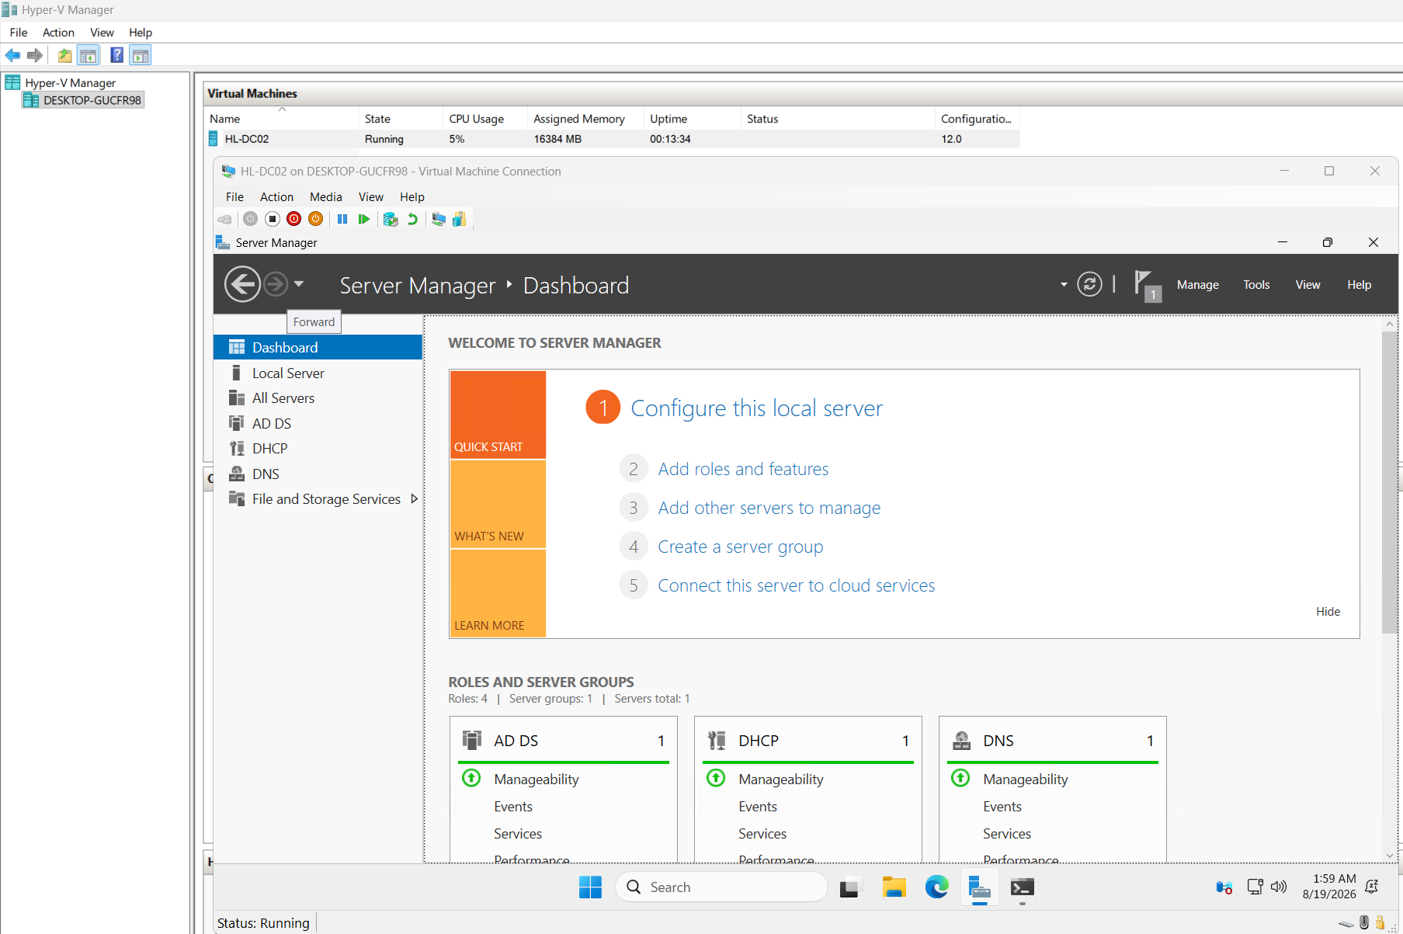Toggle Show/Hide Action Pane icon in Hyper-V Manager
The image size is (1403, 934).
[x=141, y=55]
